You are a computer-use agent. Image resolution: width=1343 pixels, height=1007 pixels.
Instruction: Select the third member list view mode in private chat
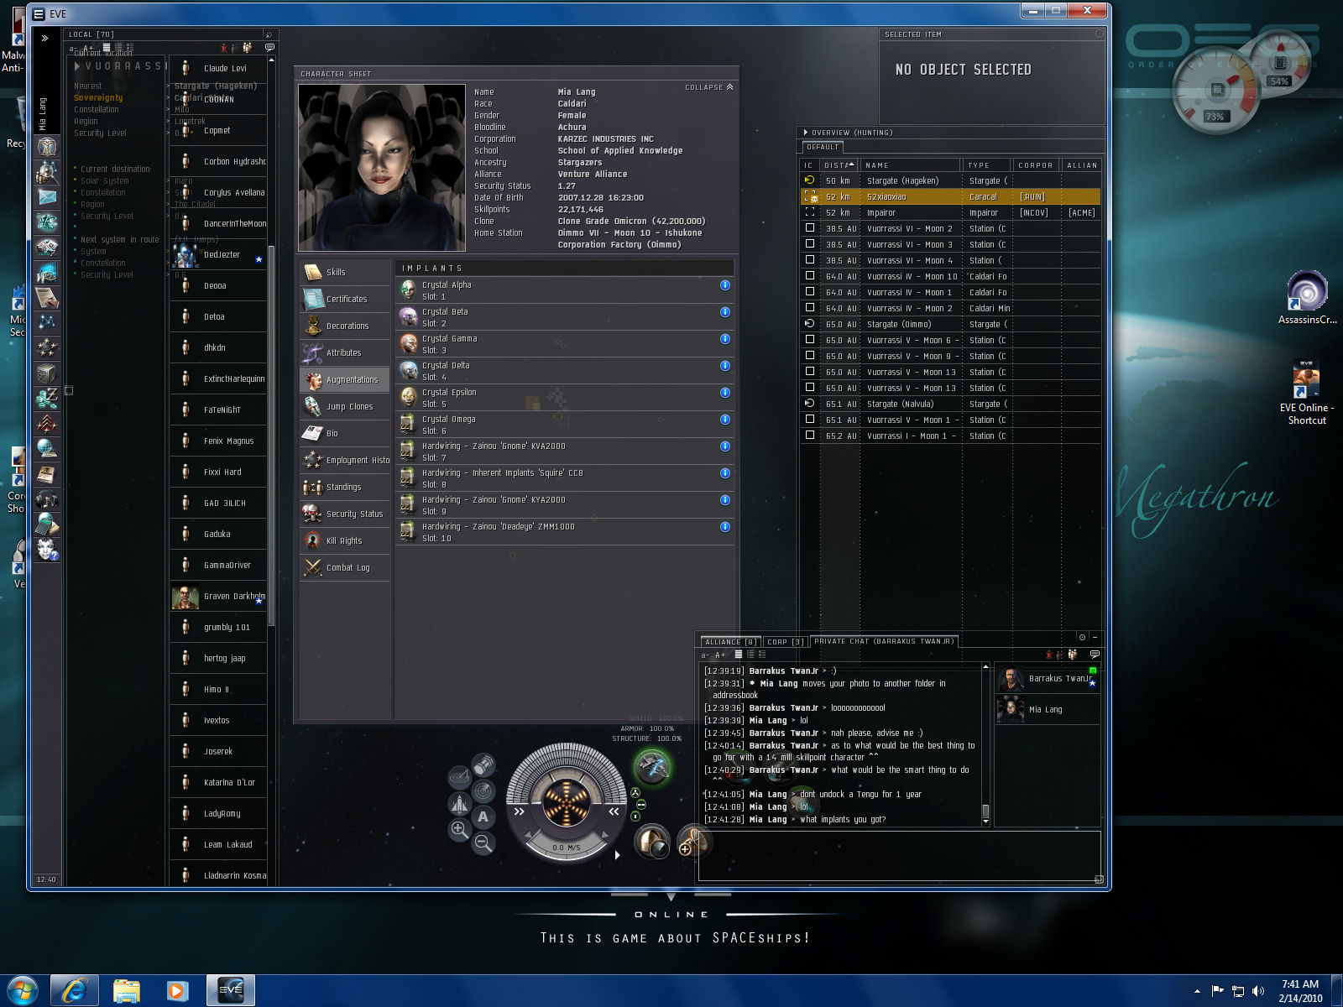pyautogui.click(x=762, y=655)
